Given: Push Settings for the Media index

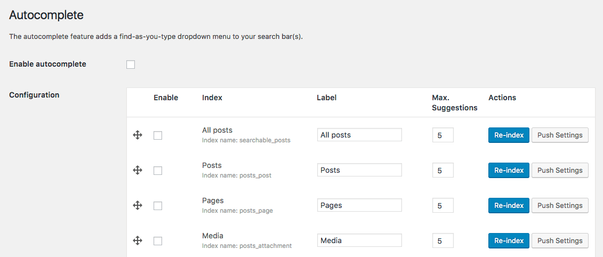Looking at the screenshot, I should point(560,240).
